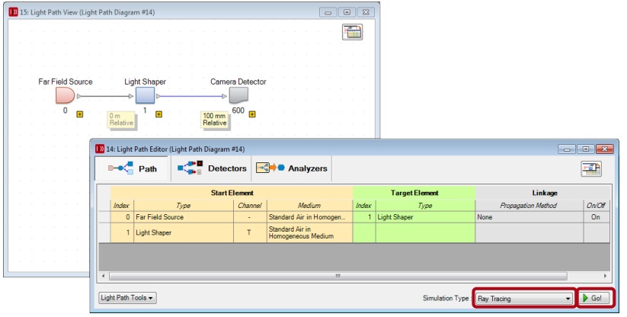
Task: Close the Light Path Editor window
Action: (x=605, y=149)
